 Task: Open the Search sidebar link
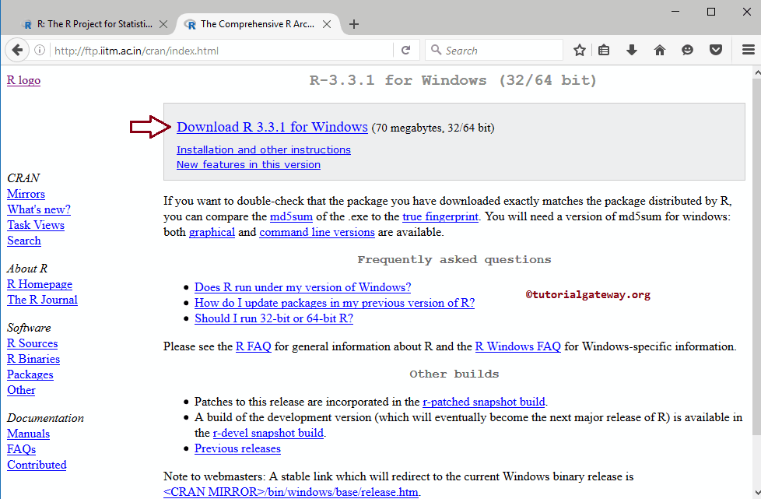point(24,241)
